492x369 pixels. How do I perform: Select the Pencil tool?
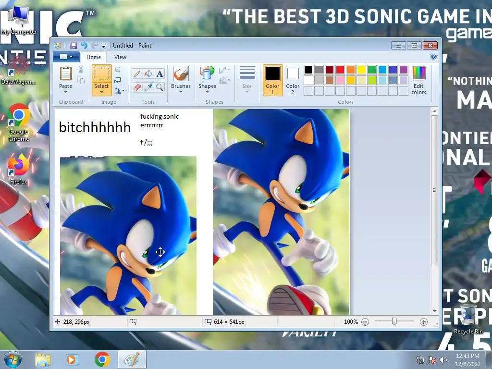[137, 74]
